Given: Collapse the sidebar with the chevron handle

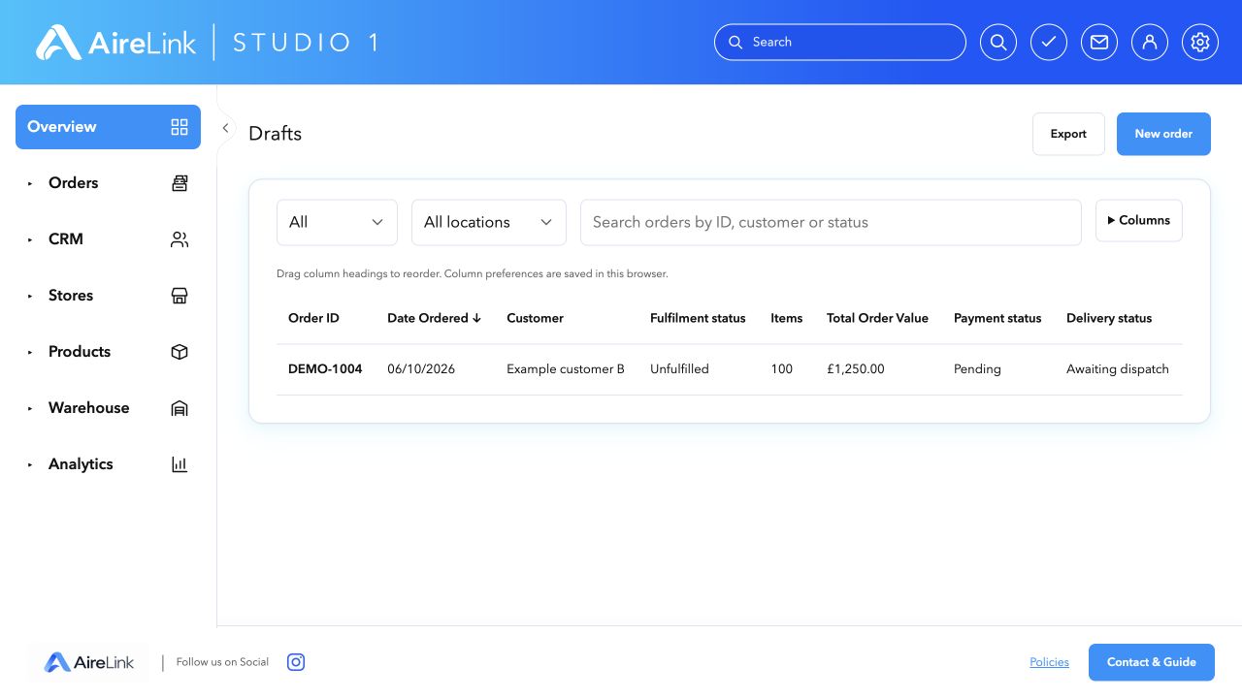Looking at the screenshot, I should [225, 128].
